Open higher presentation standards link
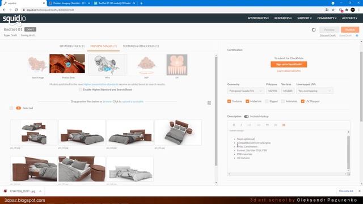 (x=101, y=84)
